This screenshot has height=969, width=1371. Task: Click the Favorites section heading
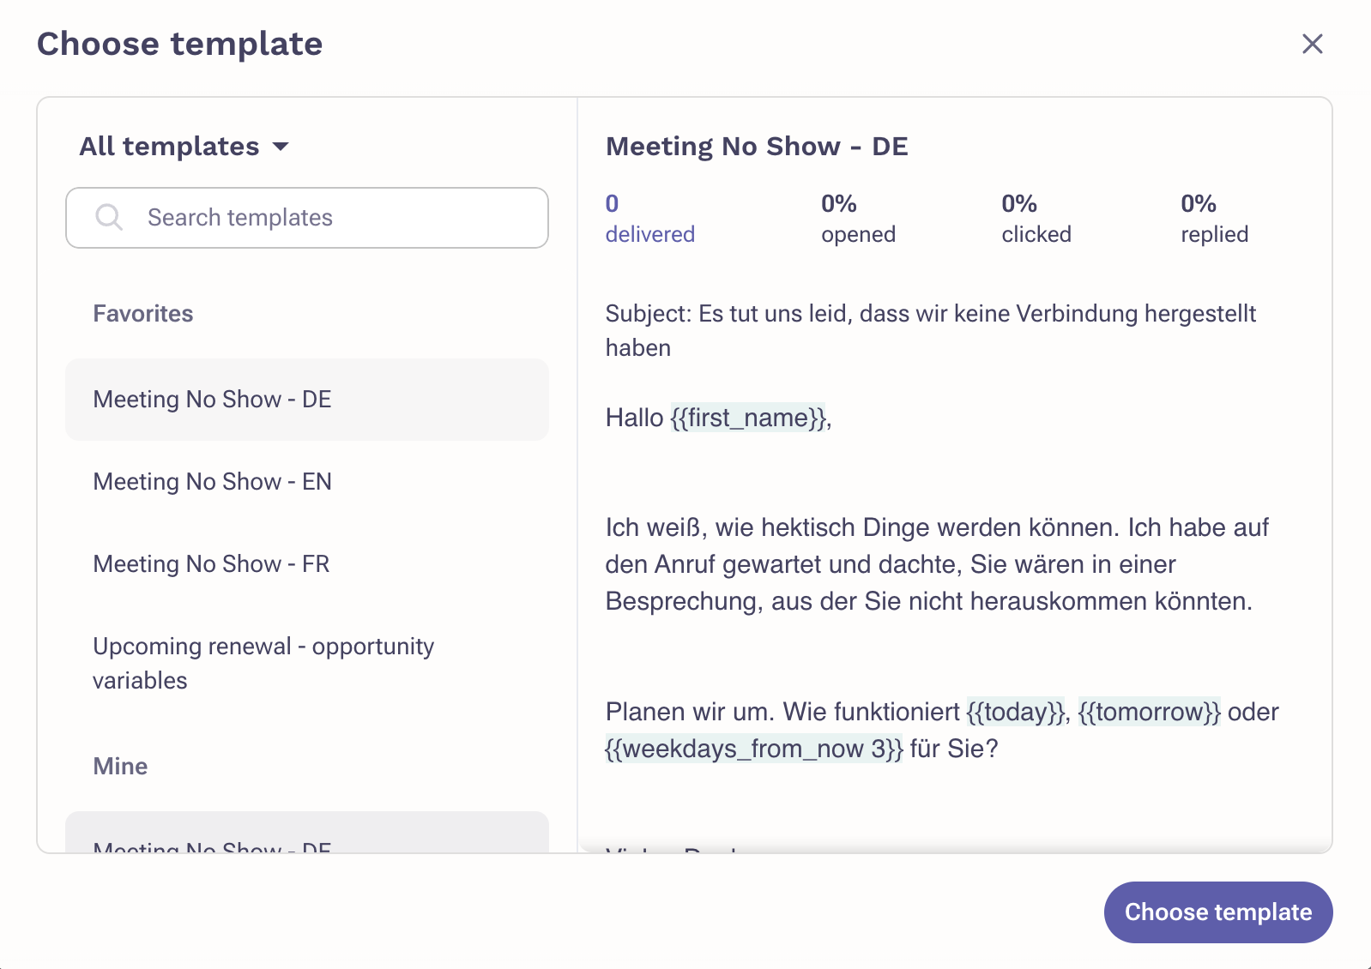pyautogui.click(x=143, y=314)
